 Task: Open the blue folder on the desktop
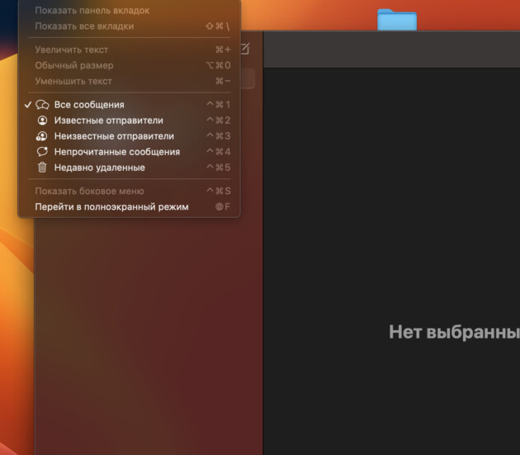tap(397, 19)
